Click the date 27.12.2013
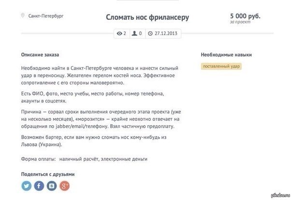This screenshot has height=200, width=292. pyautogui.click(x=165, y=34)
